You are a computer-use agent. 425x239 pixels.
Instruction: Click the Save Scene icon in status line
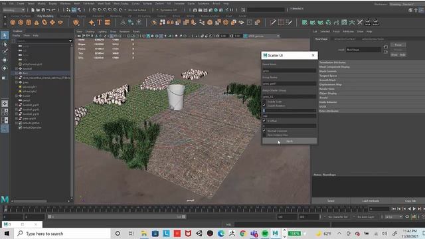tap(42, 10)
